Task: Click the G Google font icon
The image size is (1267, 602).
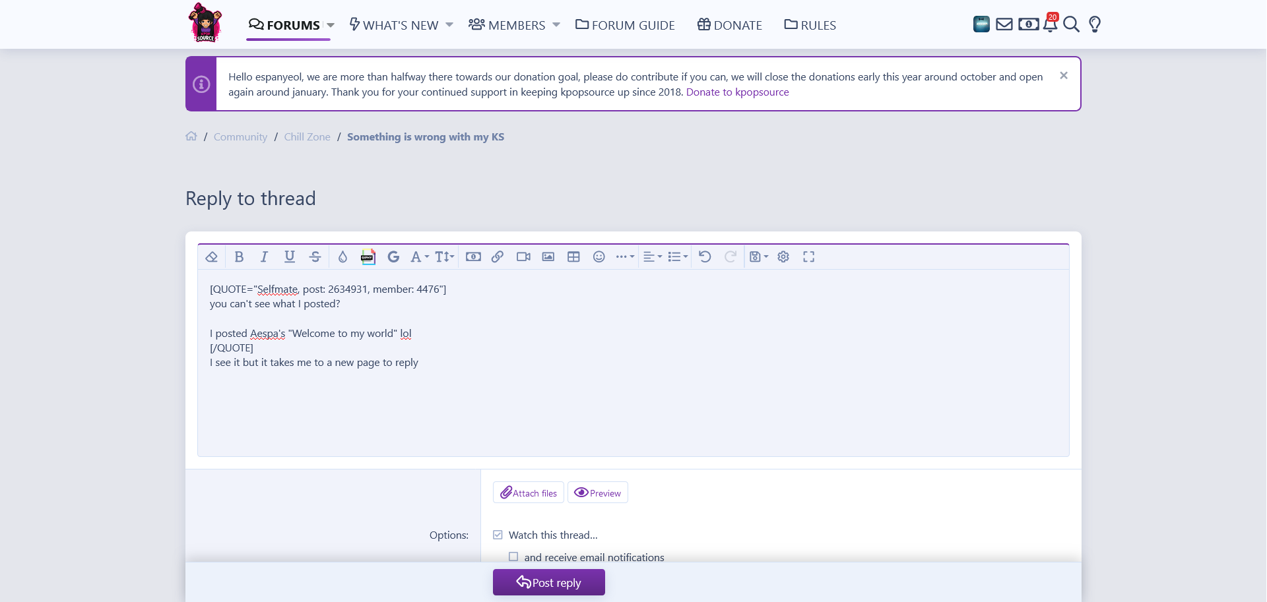Action: click(x=393, y=257)
